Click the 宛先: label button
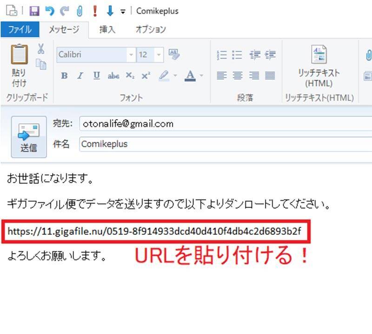 pyautogui.click(x=63, y=123)
